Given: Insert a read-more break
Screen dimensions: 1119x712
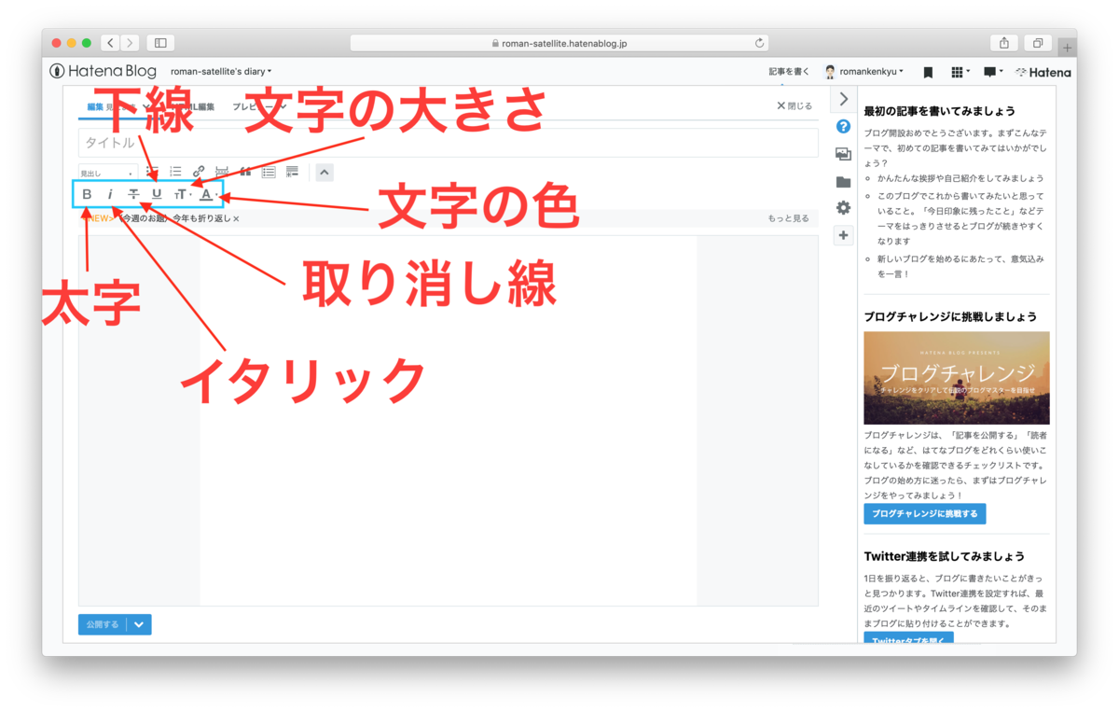Looking at the screenshot, I should (222, 172).
